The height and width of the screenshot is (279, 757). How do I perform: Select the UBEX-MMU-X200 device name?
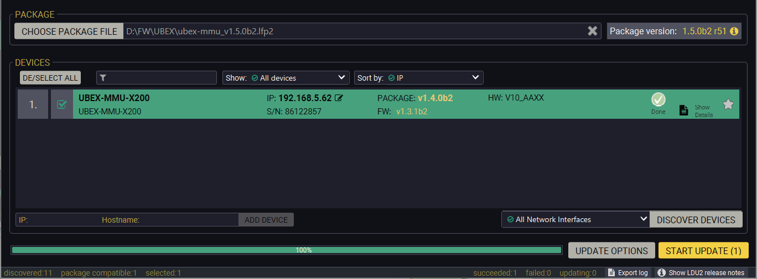coord(114,98)
